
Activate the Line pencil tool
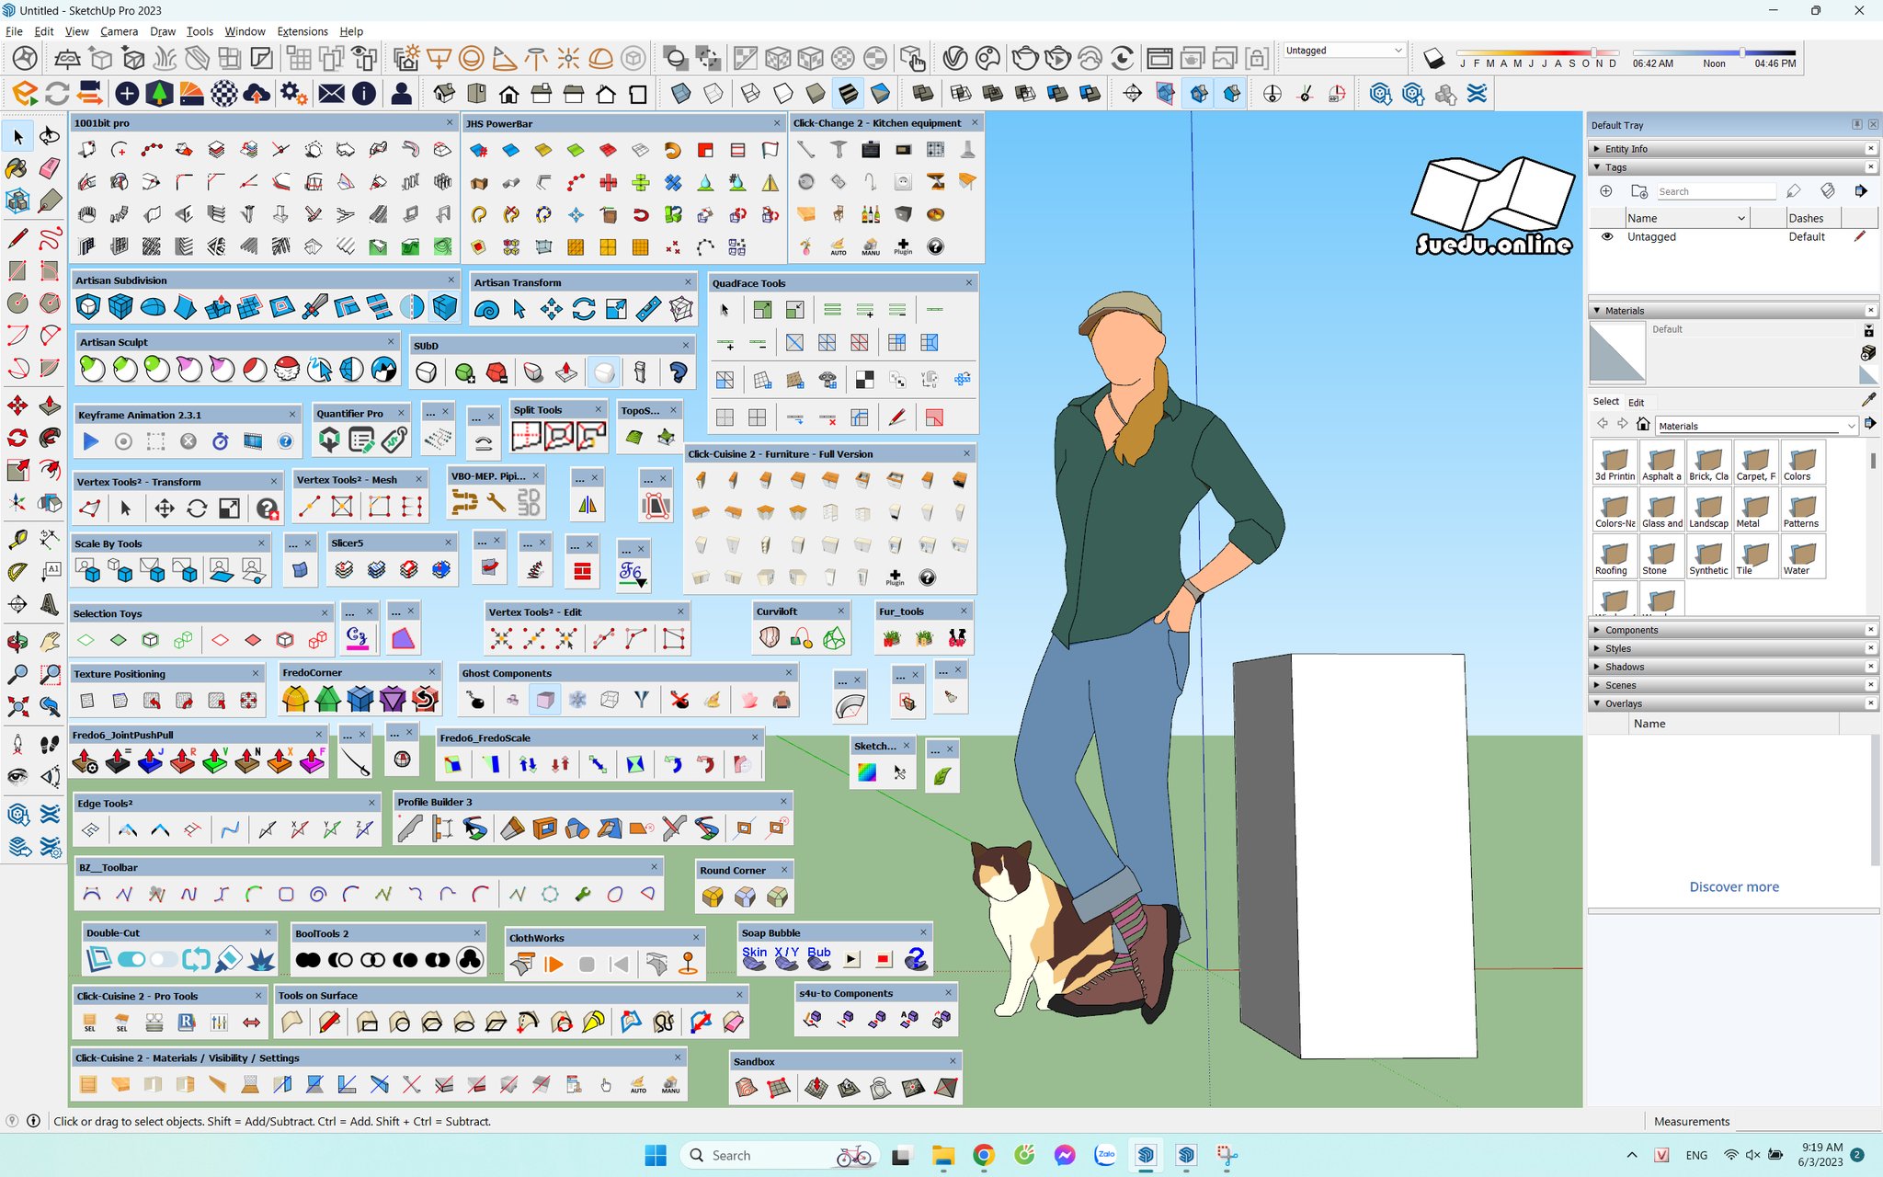click(x=17, y=238)
